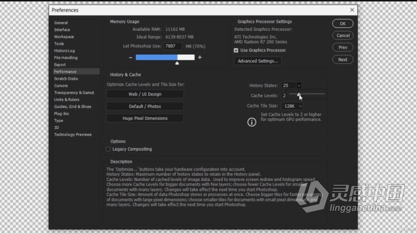
Task: Click the minus icon under memory slider
Action: [131, 58]
